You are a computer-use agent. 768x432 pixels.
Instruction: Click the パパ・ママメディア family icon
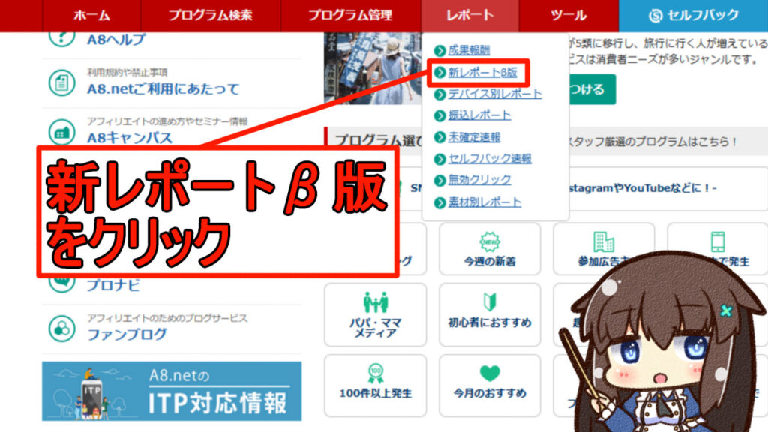point(376,302)
